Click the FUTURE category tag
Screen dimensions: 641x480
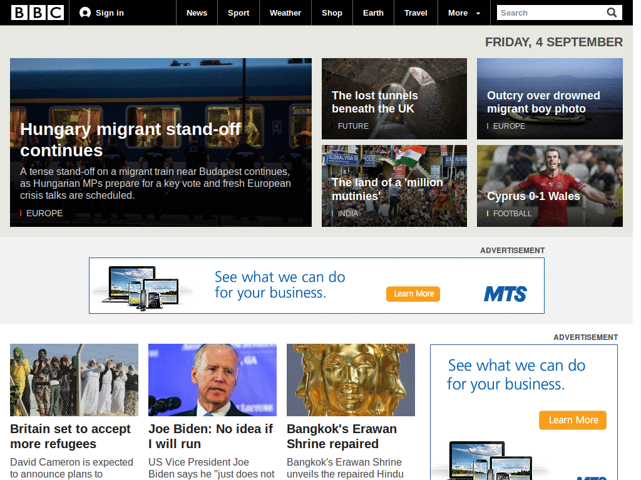click(x=353, y=126)
